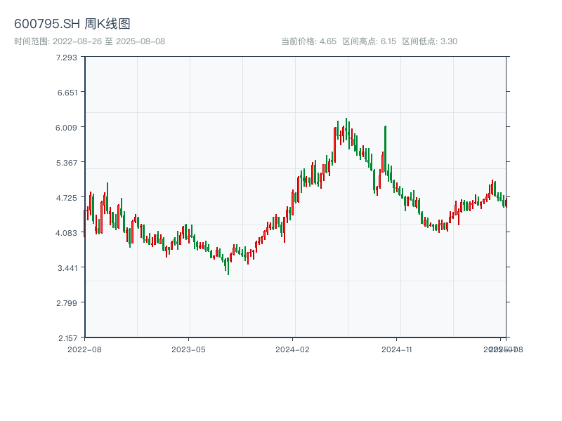
Task: Click x-axis label 2024-11
Action: pyautogui.click(x=397, y=349)
